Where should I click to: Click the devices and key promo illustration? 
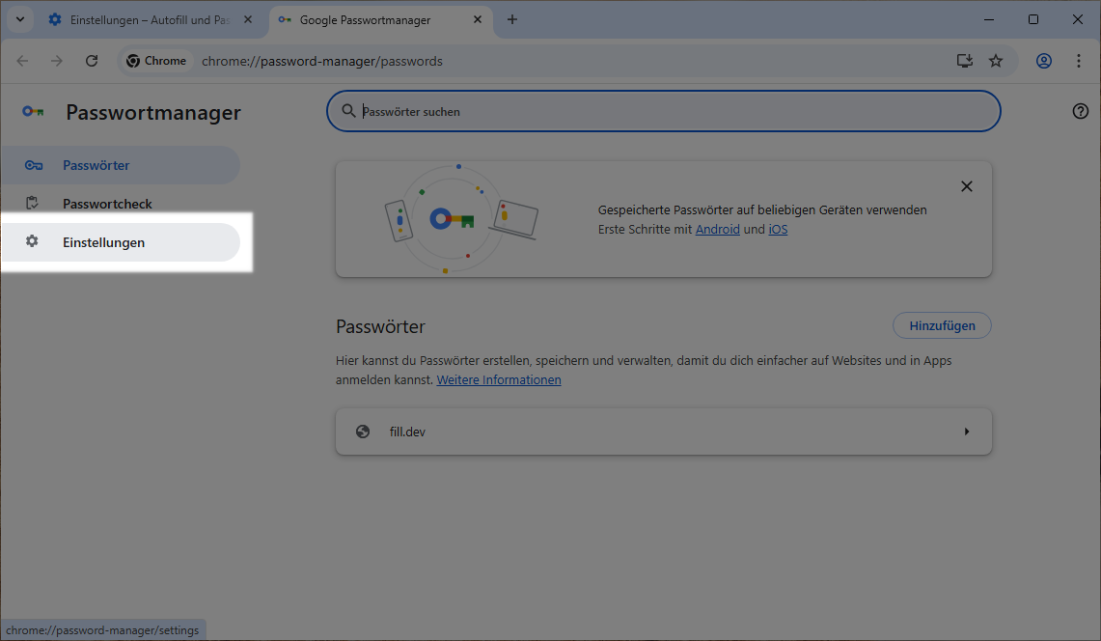(x=461, y=218)
